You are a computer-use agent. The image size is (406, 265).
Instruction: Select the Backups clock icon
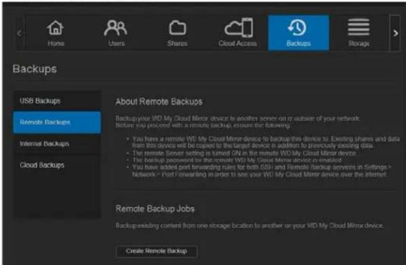[297, 28]
